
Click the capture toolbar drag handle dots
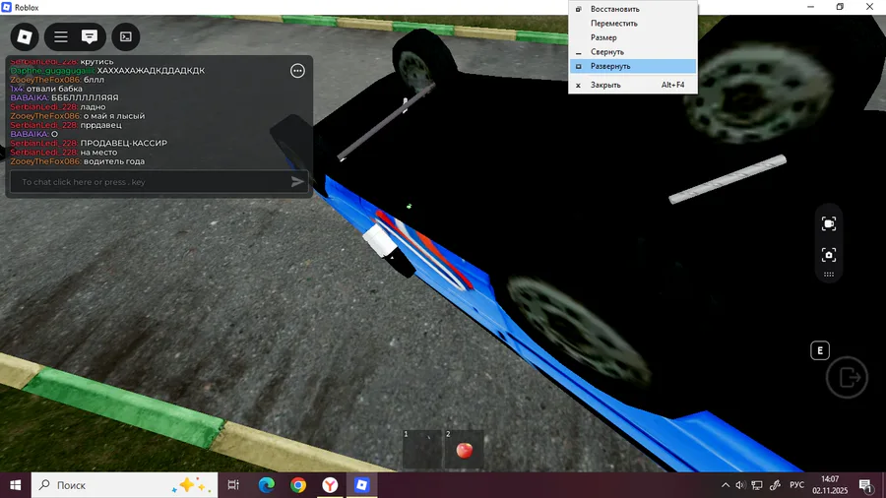pyautogui.click(x=828, y=275)
